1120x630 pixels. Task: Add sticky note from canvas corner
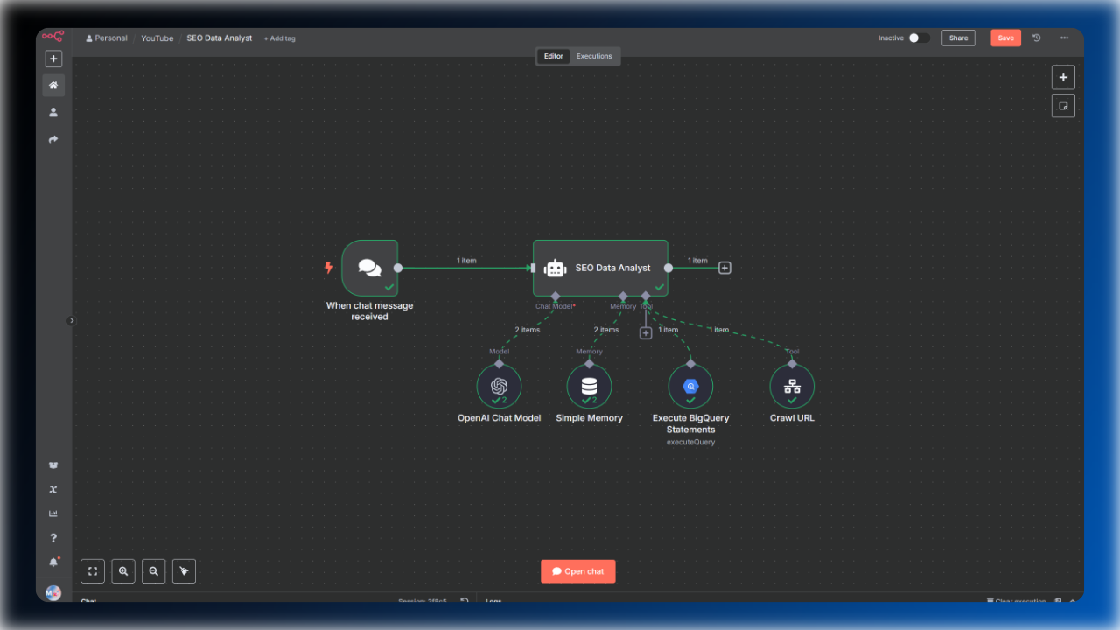1063,106
